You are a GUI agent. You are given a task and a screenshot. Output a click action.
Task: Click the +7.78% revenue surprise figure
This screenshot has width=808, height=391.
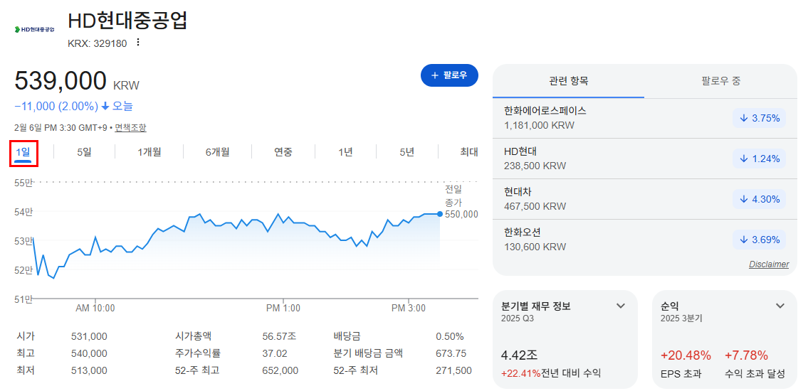(746, 355)
